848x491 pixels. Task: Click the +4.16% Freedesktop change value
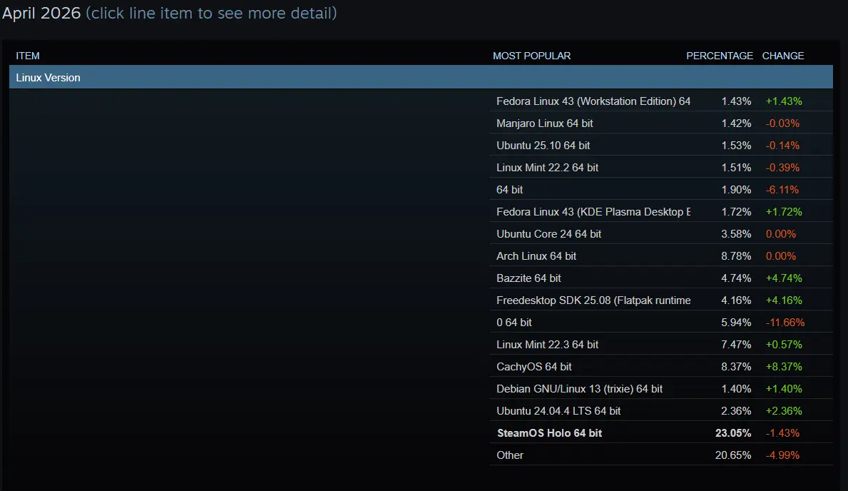(x=784, y=300)
